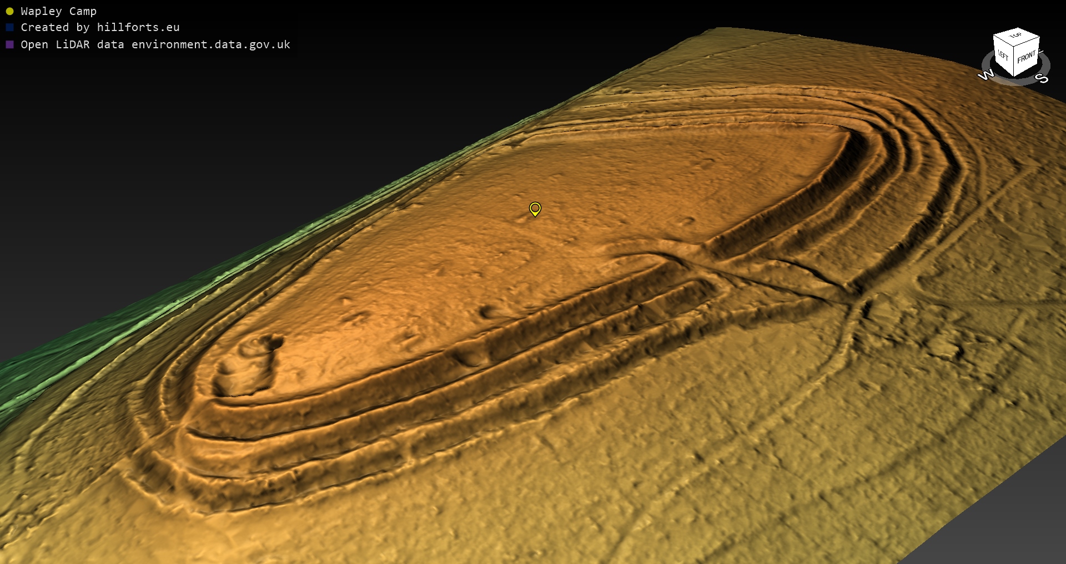The image size is (1066, 564).
Task: Select the Wapley Camp legend label
Action: [58, 11]
